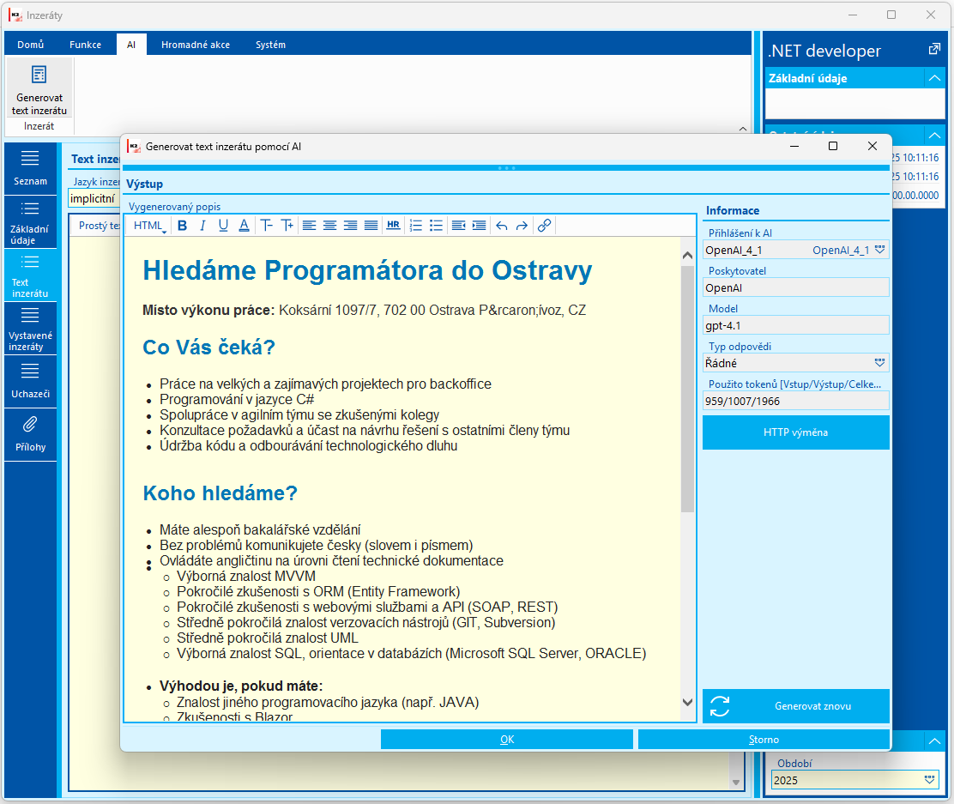Click the Model field showing gpt-4.1
This screenshot has width=954, height=804.
[796, 325]
